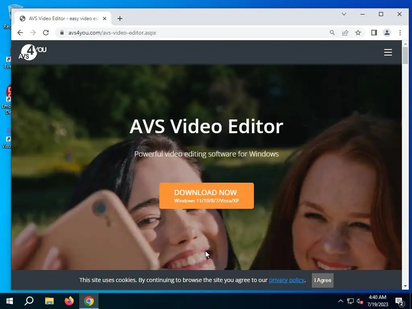Screen dimensions: 412x309
Task: Open the hamburger menu on the site
Action: (388, 52)
